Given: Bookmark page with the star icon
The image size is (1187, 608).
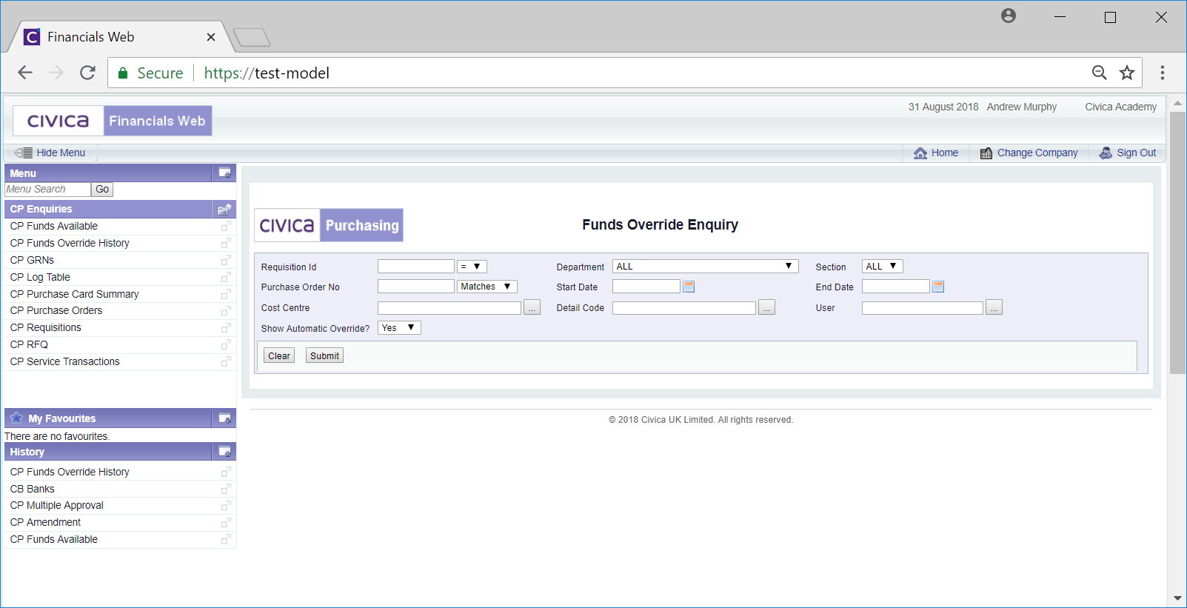Looking at the screenshot, I should click(1126, 73).
